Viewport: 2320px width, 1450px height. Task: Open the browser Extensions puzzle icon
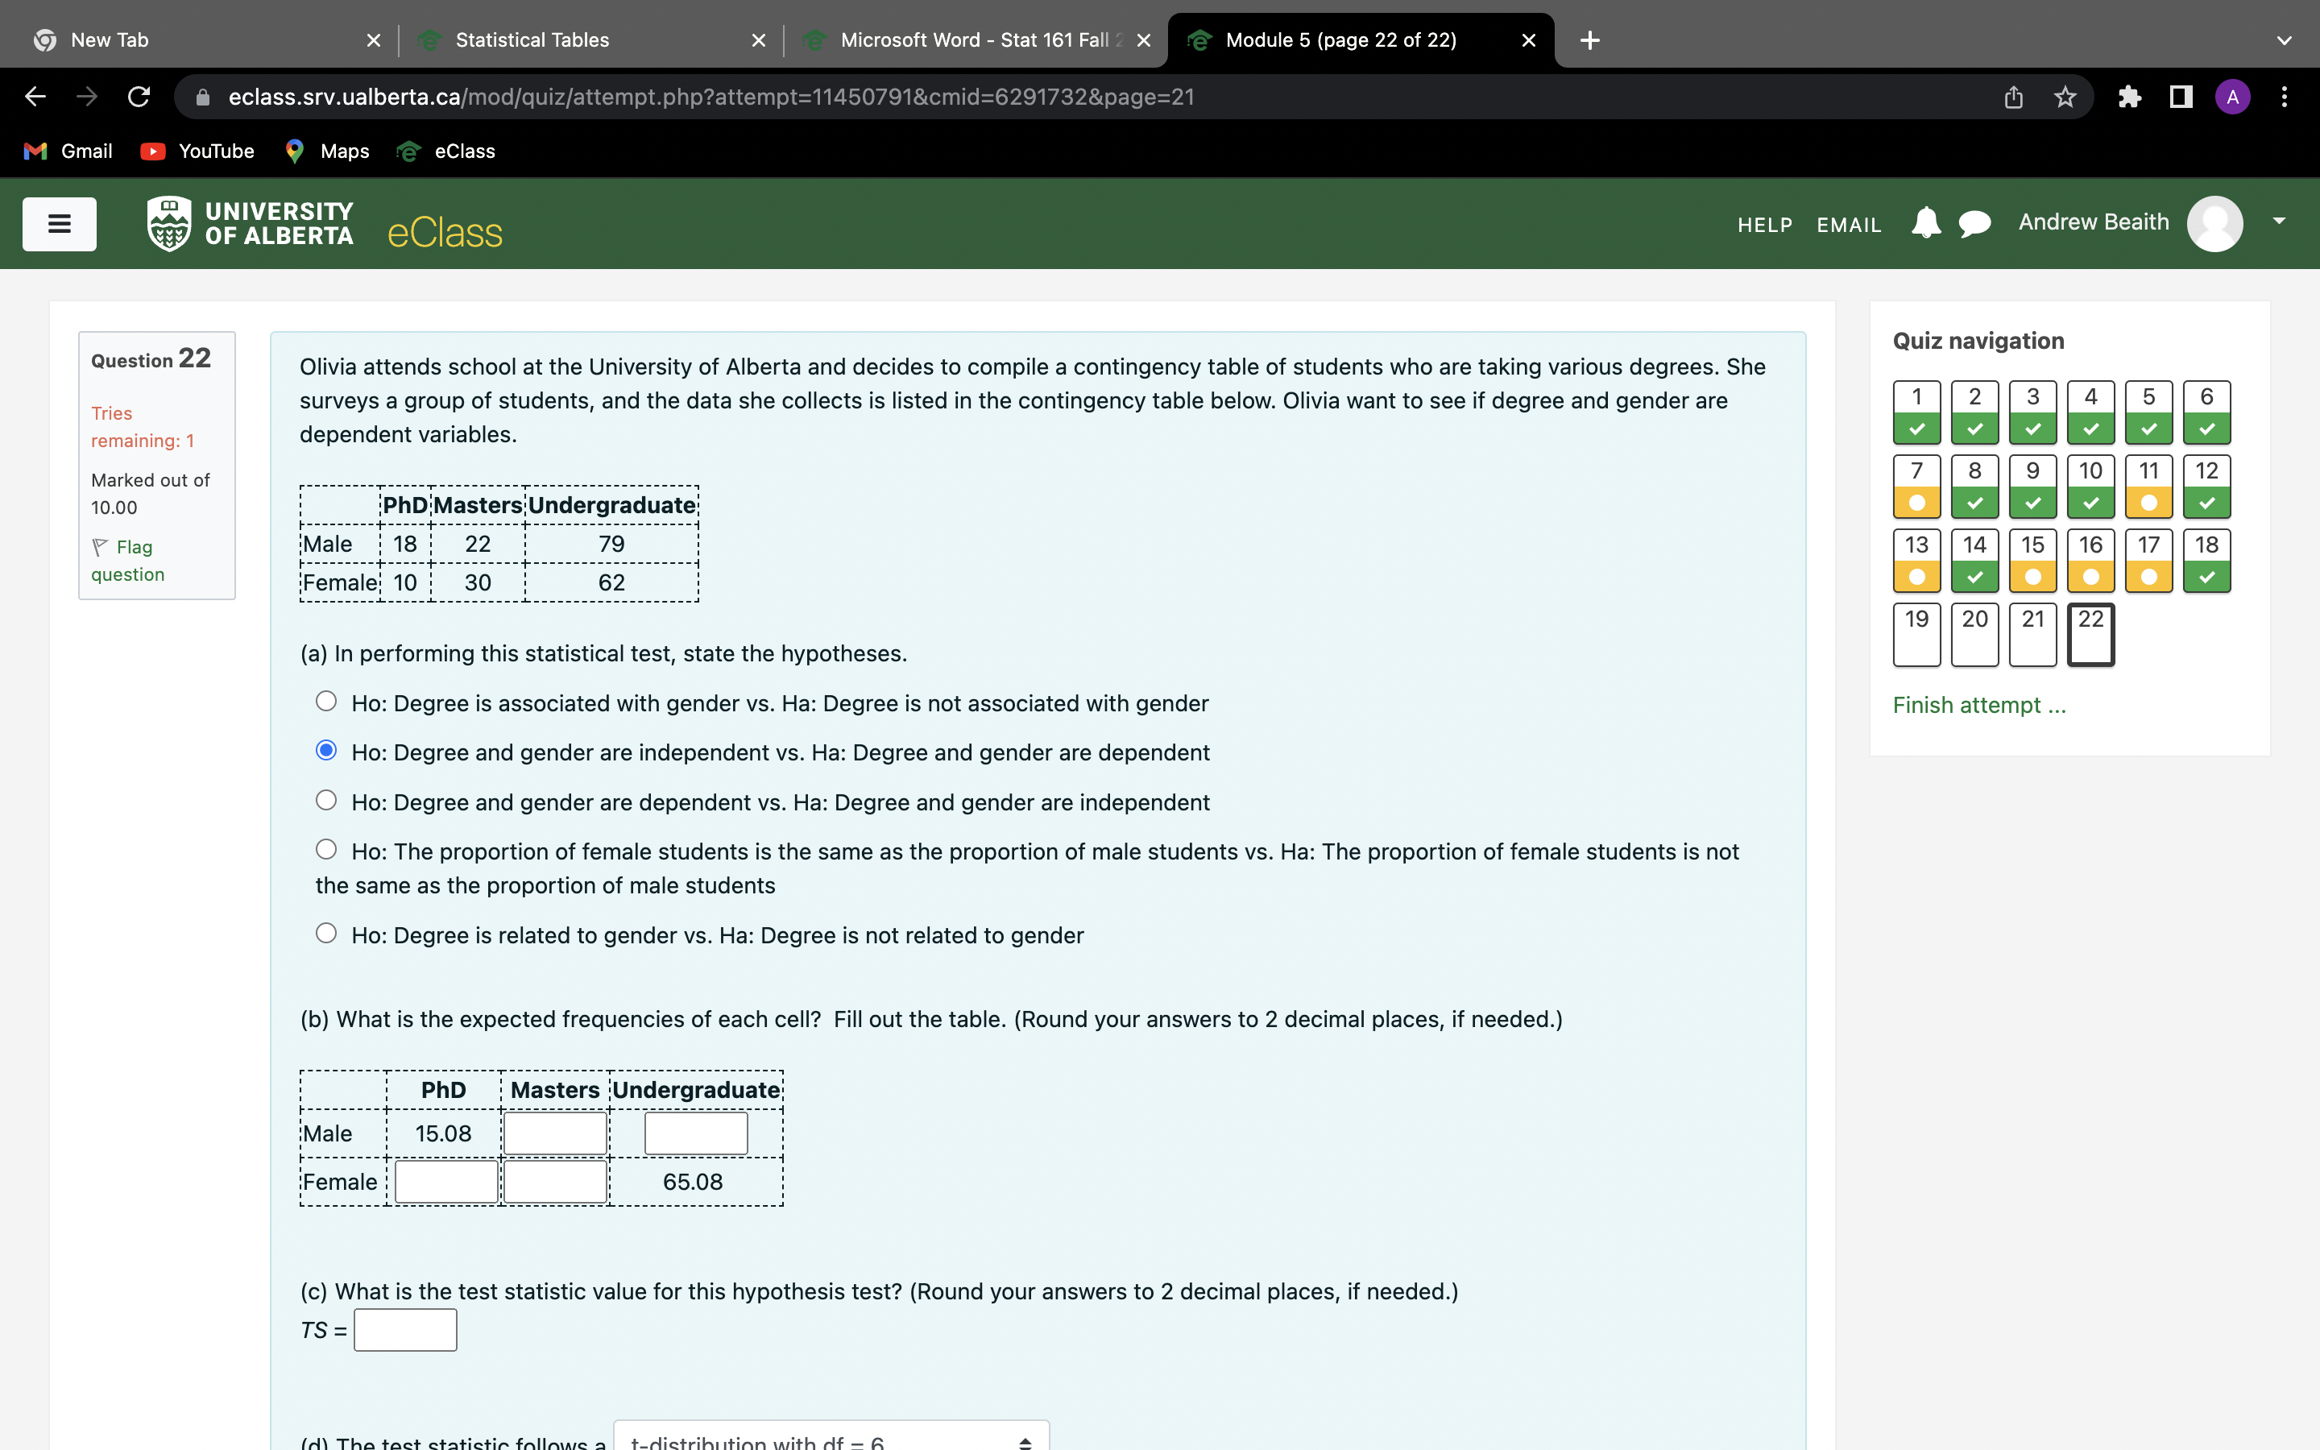(2129, 96)
